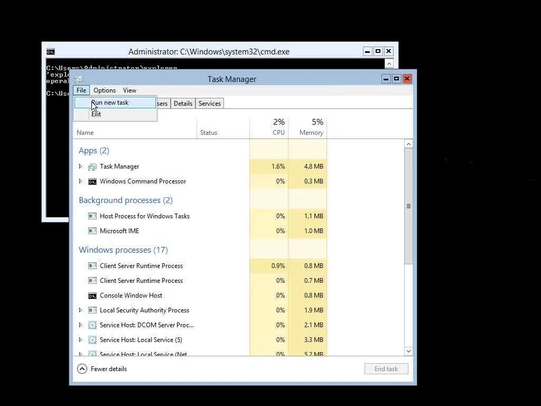Choose Exit from the File menu
Image resolution: width=541 pixels, height=406 pixels.
coord(115,114)
